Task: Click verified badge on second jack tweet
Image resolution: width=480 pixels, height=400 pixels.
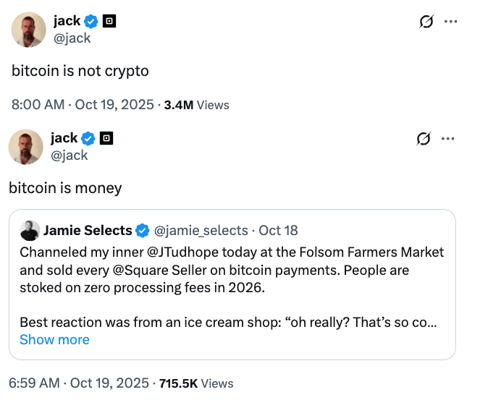Action: click(89, 138)
